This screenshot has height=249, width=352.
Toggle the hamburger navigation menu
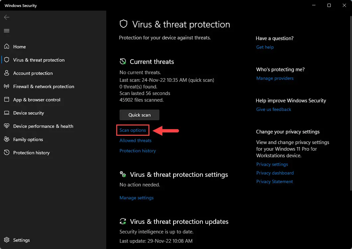coord(7,30)
